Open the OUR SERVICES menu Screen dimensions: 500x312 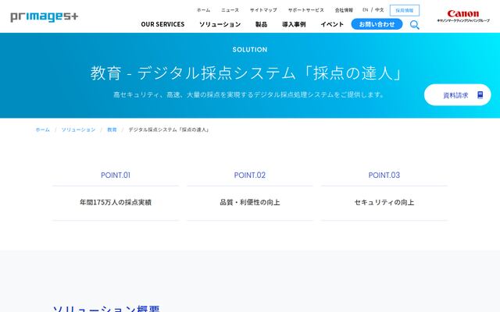(162, 24)
